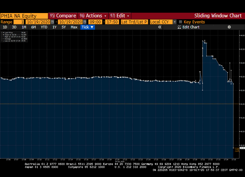This screenshot has width=245, height=177.
Task: Open calendar picker for start date
Action: 52,22
